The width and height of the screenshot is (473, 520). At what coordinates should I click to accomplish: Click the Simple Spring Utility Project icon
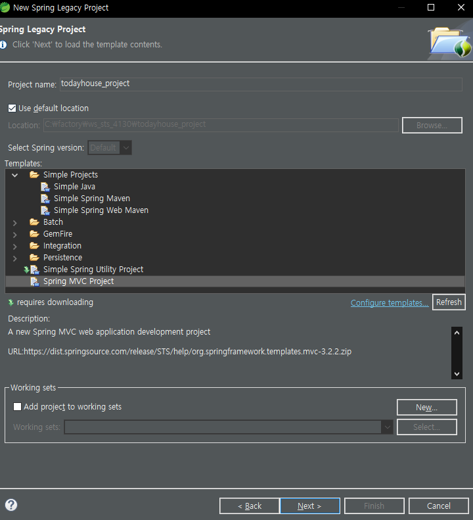tap(34, 270)
